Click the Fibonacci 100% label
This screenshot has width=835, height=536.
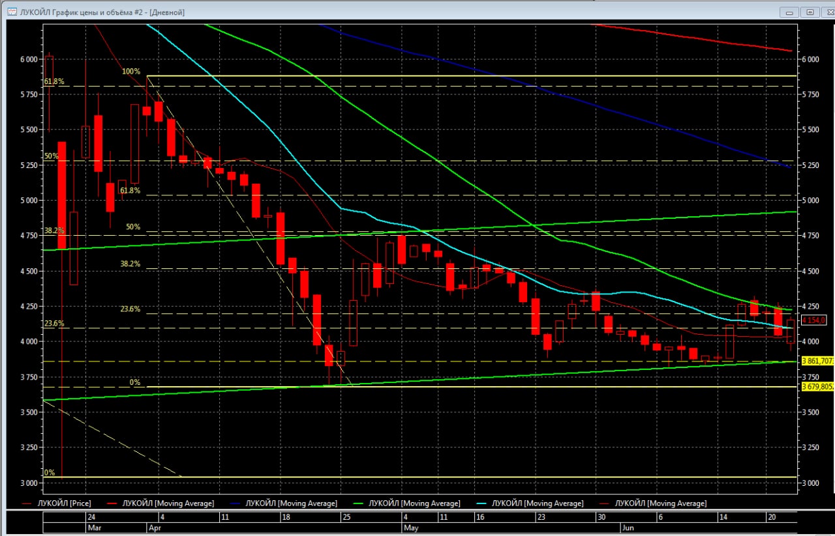(x=131, y=71)
